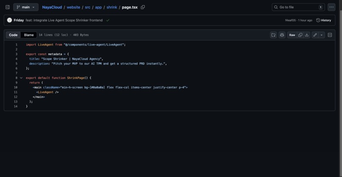Go to src folder breadcrumb
Image resolution: width=342 pixels, height=177 pixels.
(x=87, y=7)
